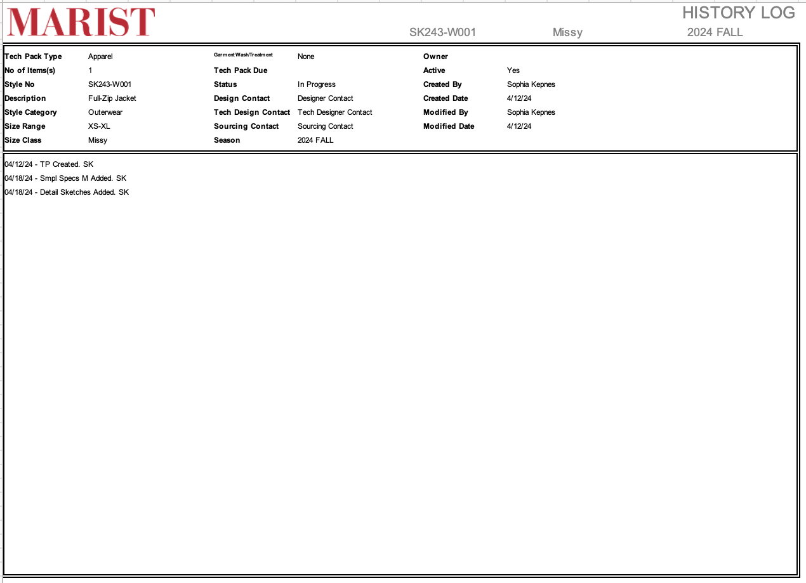This screenshot has height=583, width=806.
Task: Select the 'Owner' label
Action: [x=435, y=56]
